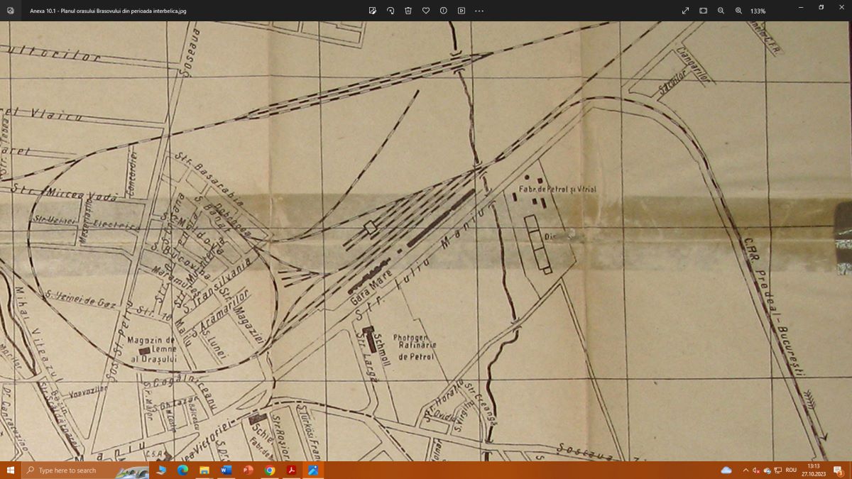852x479 pixels.
Task: Enter full screen view
Action: tap(685, 11)
